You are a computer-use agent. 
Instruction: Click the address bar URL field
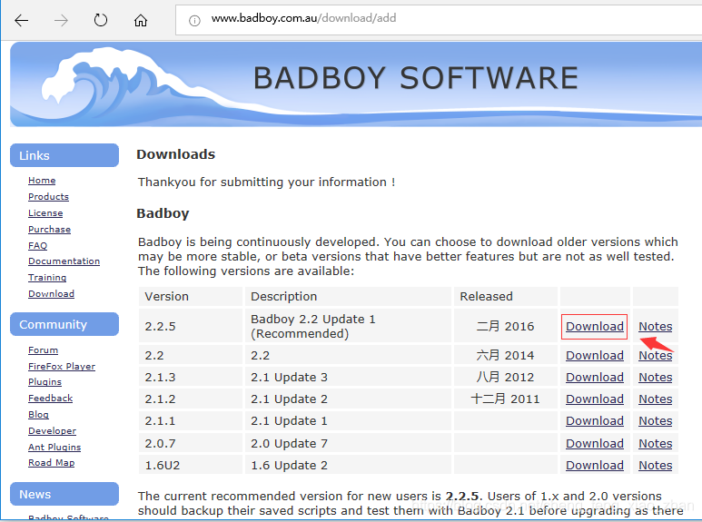pyautogui.click(x=439, y=19)
